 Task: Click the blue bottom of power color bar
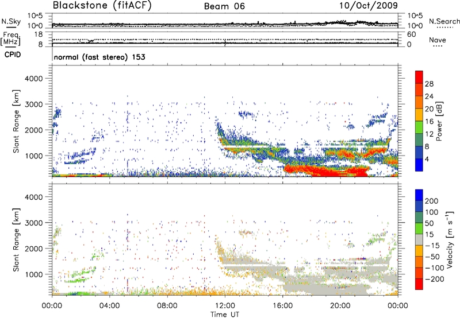(419, 165)
